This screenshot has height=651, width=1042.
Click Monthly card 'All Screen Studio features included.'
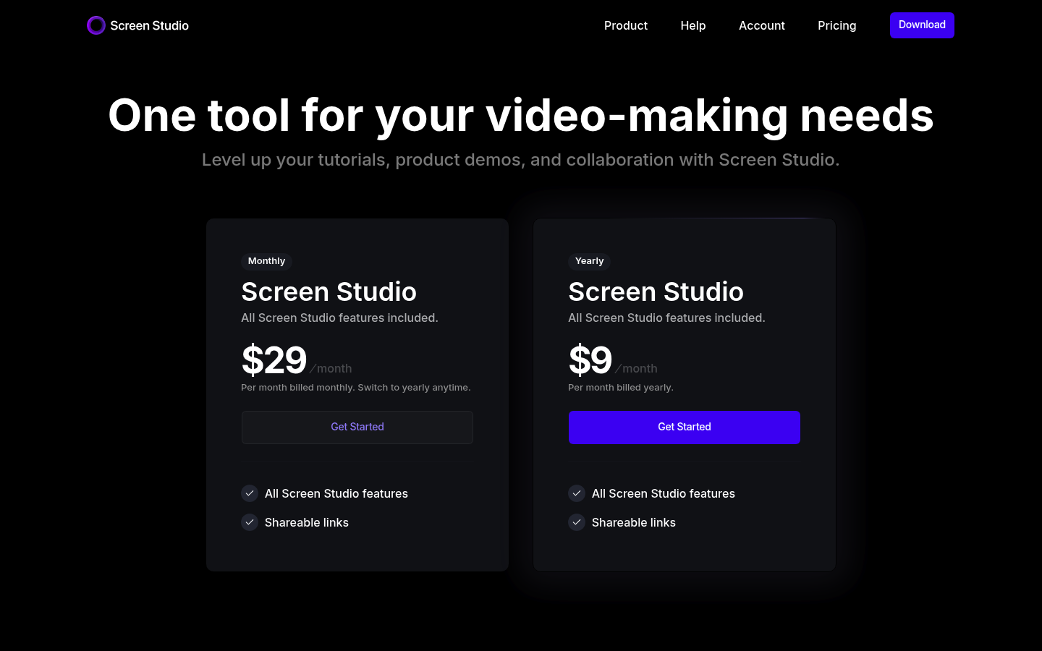[x=339, y=318]
